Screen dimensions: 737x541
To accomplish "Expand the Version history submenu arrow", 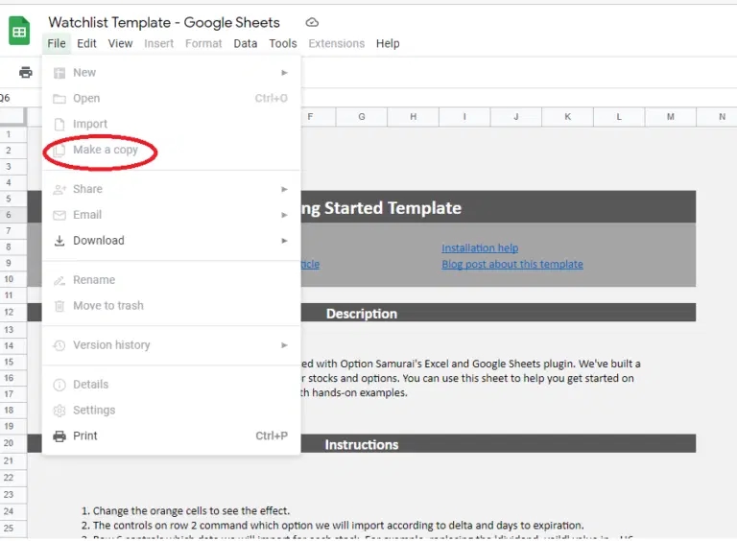I will click(x=285, y=345).
